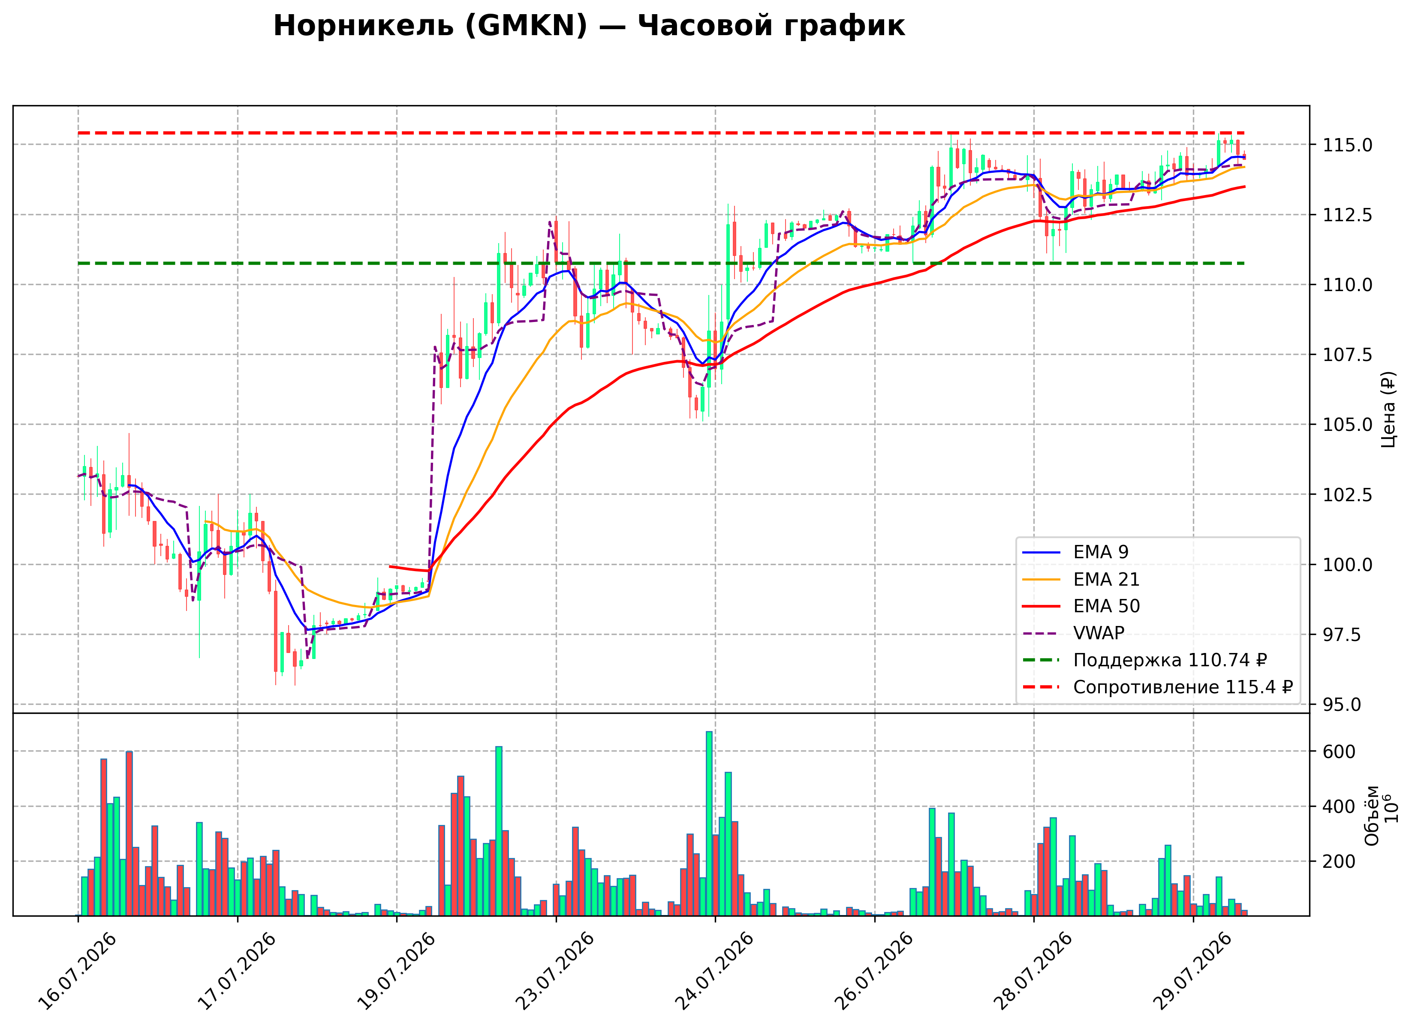The width and height of the screenshot is (1415, 1026).
Task: Click the 400 volume axis tick
Action: pos(1338,806)
